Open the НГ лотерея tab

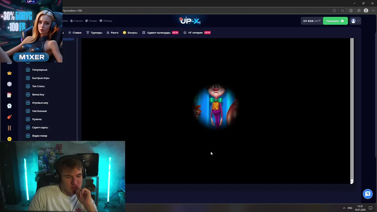point(197,33)
